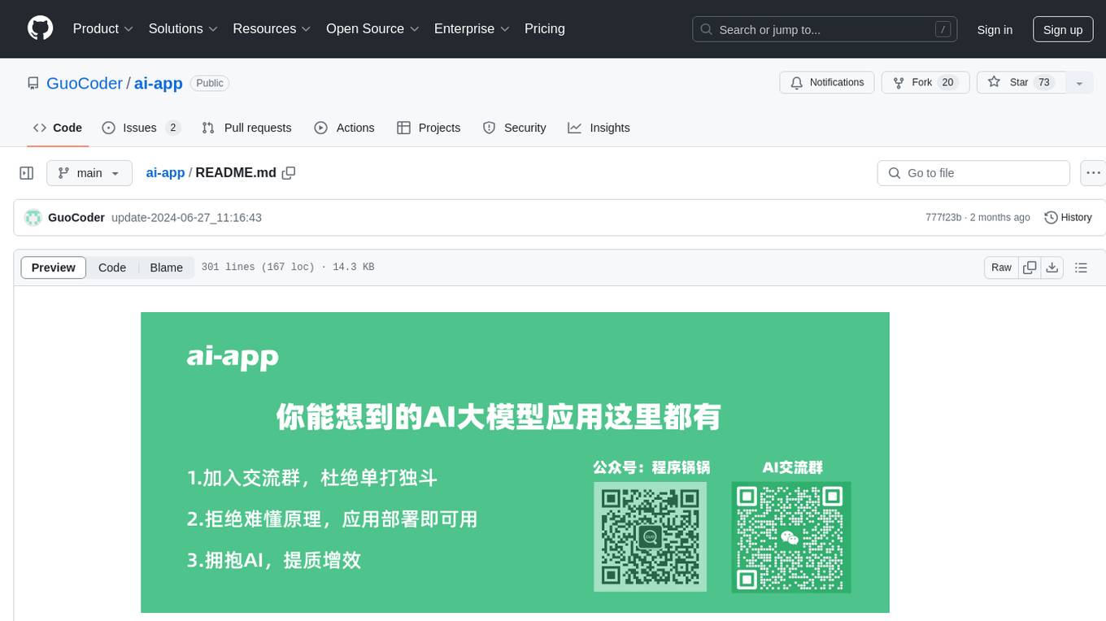The height and width of the screenshot is (621, 1106).
Task: Focus the Search or jump to field
Action: coord(825,29)
